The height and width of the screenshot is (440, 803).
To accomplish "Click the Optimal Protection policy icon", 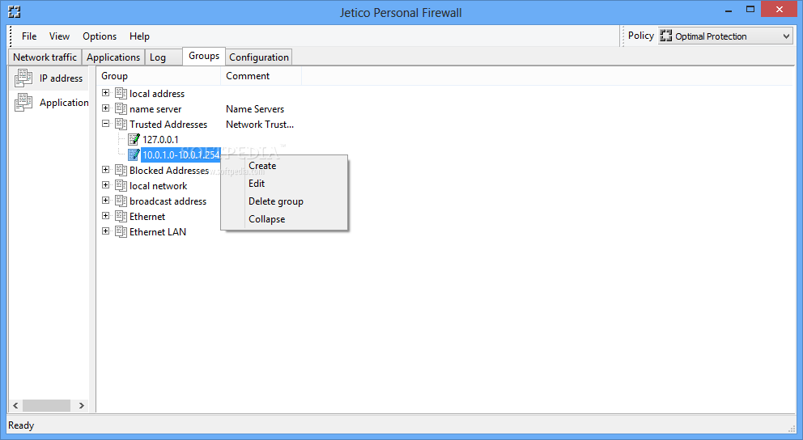I will 665,36.
